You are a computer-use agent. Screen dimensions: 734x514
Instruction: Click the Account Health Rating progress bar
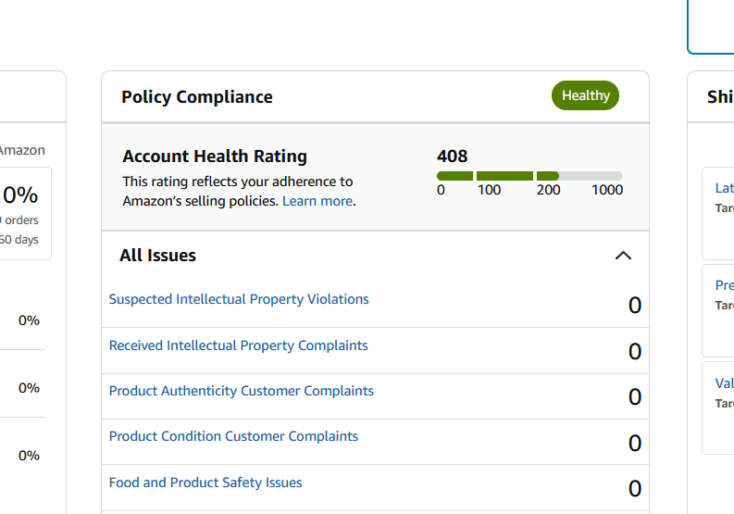pyautogui.click(x=529, y=176)
